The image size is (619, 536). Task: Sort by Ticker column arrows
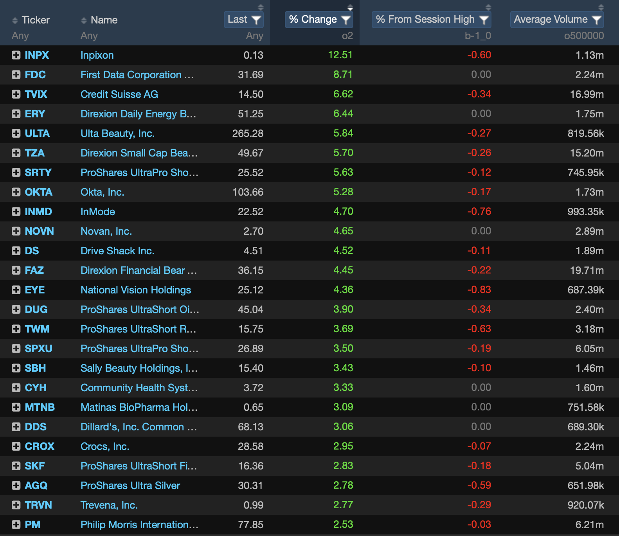15,20
